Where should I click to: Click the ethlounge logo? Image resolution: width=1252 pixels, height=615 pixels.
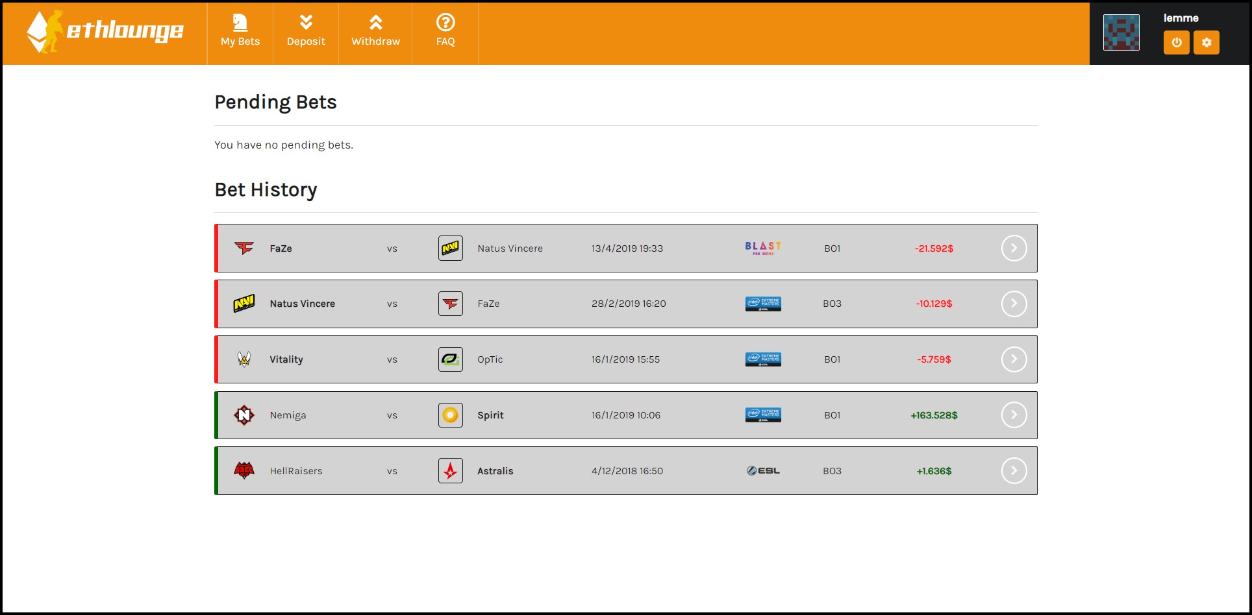[x=105, y=31]
